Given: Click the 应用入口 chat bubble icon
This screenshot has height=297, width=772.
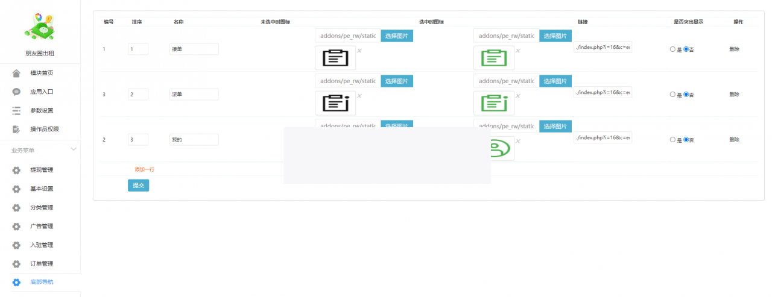Looking at the screenshot, I should point(16,92).
